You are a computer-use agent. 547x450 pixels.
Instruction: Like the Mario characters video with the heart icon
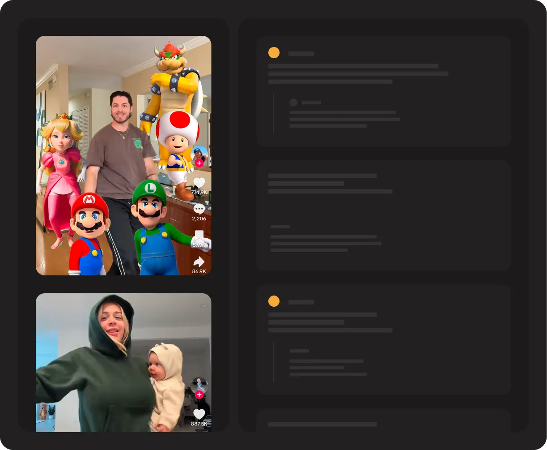click(199, 183)
